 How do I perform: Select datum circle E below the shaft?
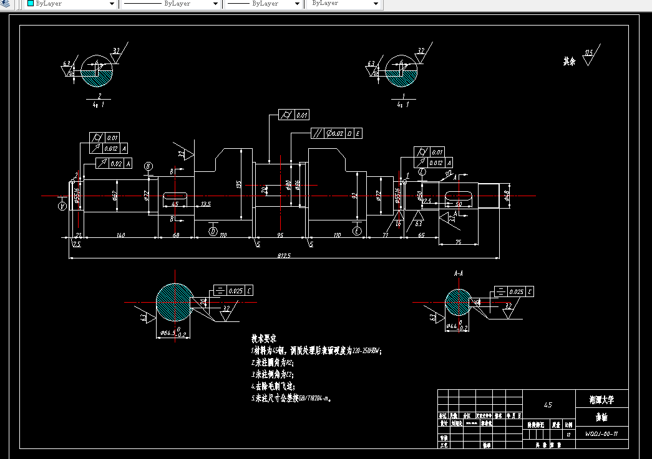pyautogui.click(x=357, y=231)
